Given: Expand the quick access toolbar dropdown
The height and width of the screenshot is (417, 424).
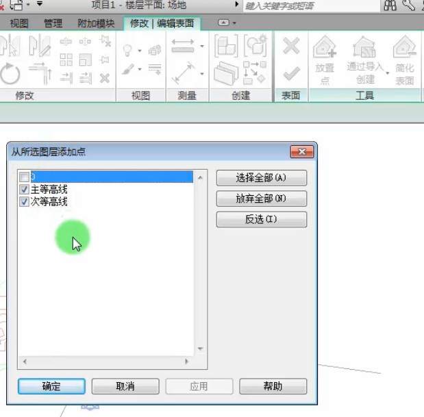Looking at the screenshot, I should (40, 3).
